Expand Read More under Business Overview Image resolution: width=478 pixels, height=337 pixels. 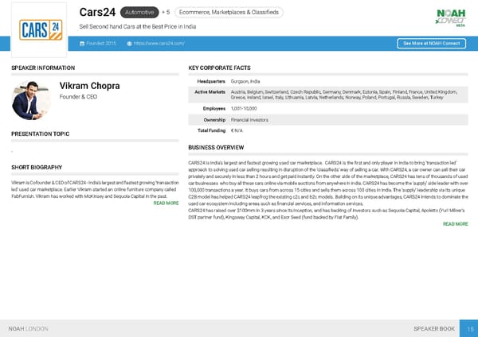455,224
